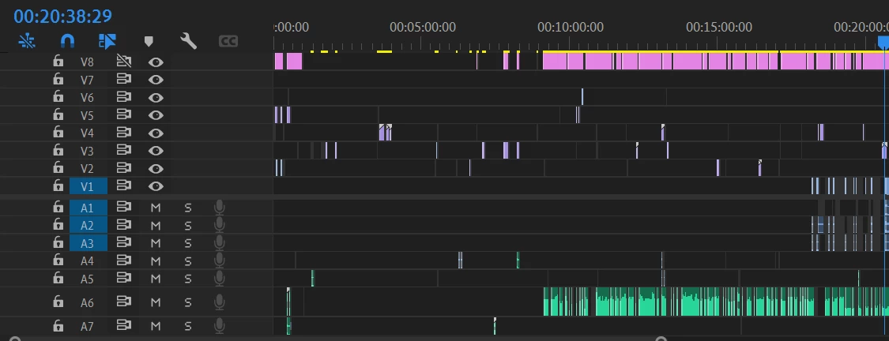The width and height of the screenshot is (889, 341).
Task: Toggle track lock on V7
Action: click(x=58, y=79)
